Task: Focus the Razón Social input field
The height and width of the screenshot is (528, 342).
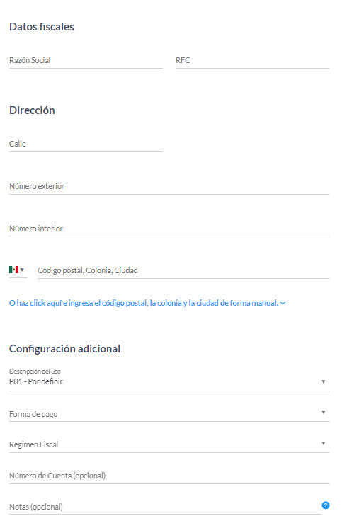Action: click(86, 61)
